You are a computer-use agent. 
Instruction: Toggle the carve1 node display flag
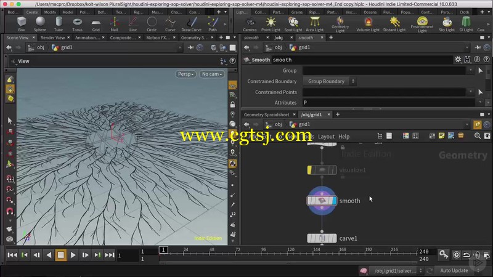point(334,238)
